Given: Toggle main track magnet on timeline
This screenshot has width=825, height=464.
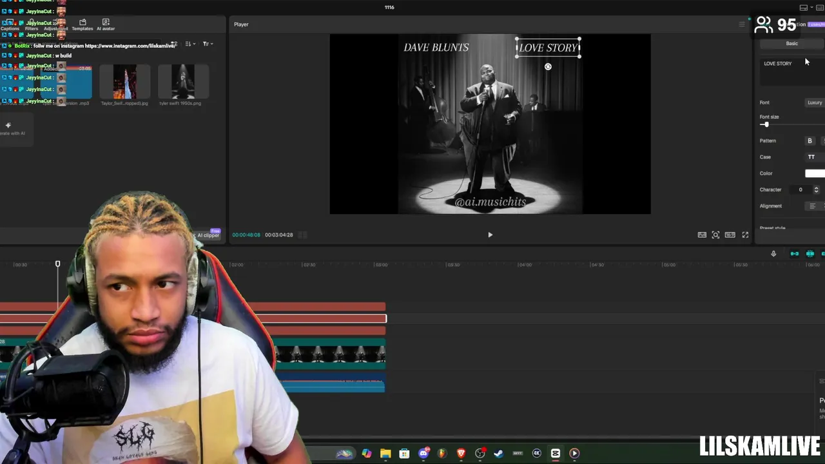Looking at the screenshot, I should coord(795,253).
